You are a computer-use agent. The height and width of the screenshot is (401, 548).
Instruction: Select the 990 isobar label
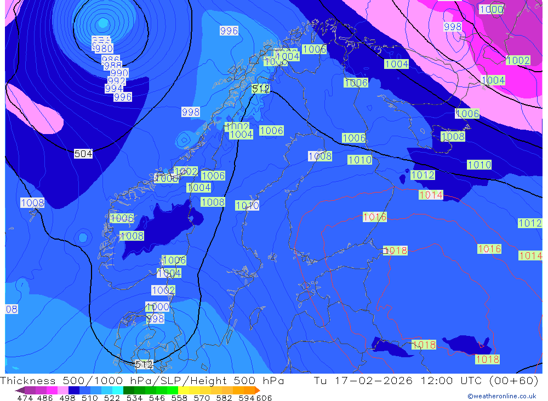tap(119, 73)
